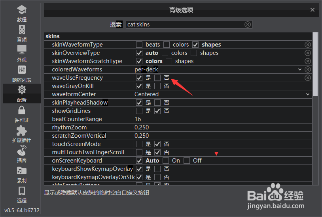Image resolution: width=322 pixels, height=217 pixels.
Task: Clear the search field with its X icon
Action: [248, 24]
